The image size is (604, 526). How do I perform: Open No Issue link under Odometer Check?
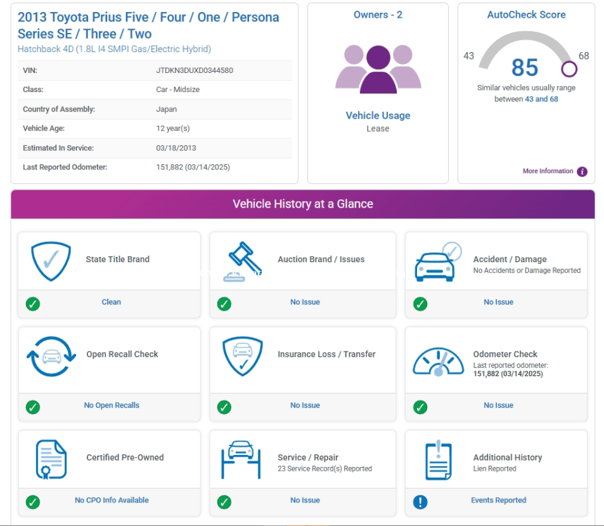point(498,405)
